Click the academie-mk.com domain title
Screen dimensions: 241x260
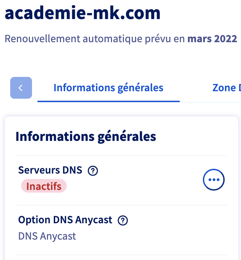(83, 13)
